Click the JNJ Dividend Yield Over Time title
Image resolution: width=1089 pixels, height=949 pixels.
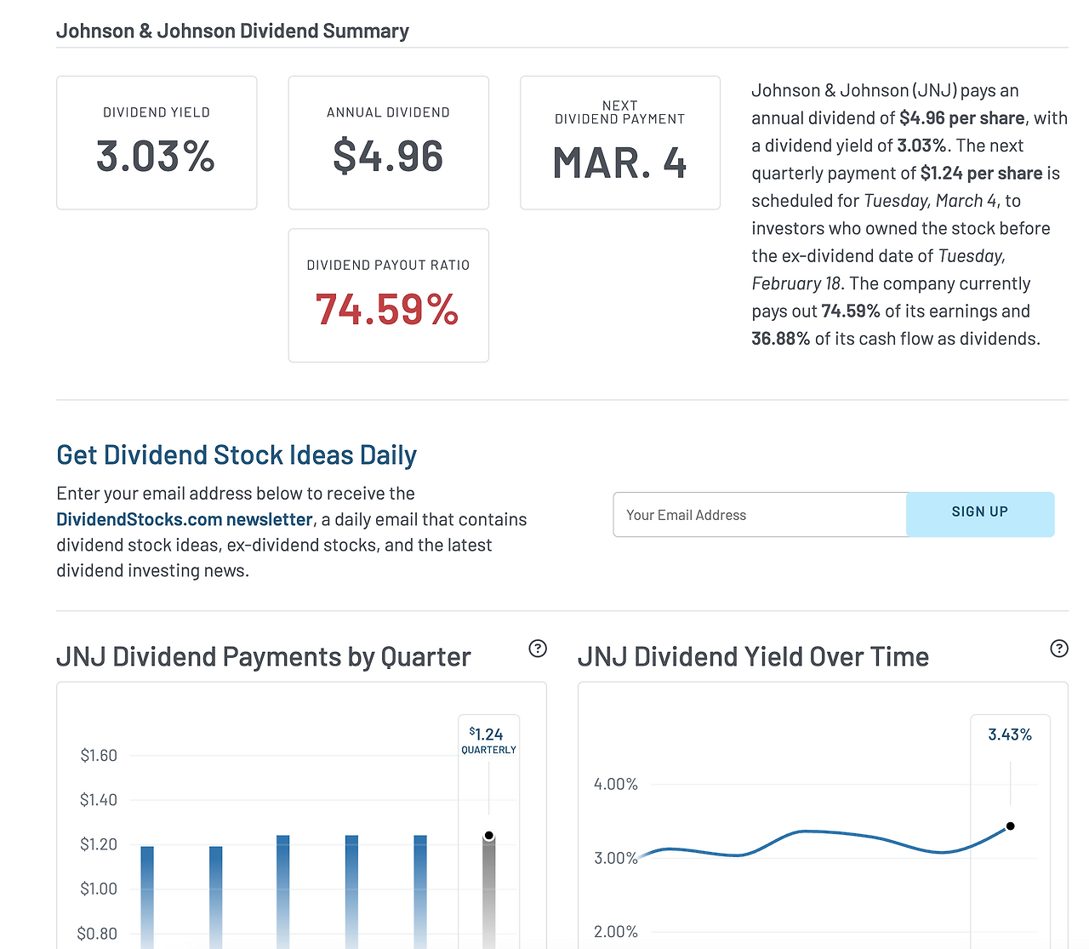click(753, 657)
